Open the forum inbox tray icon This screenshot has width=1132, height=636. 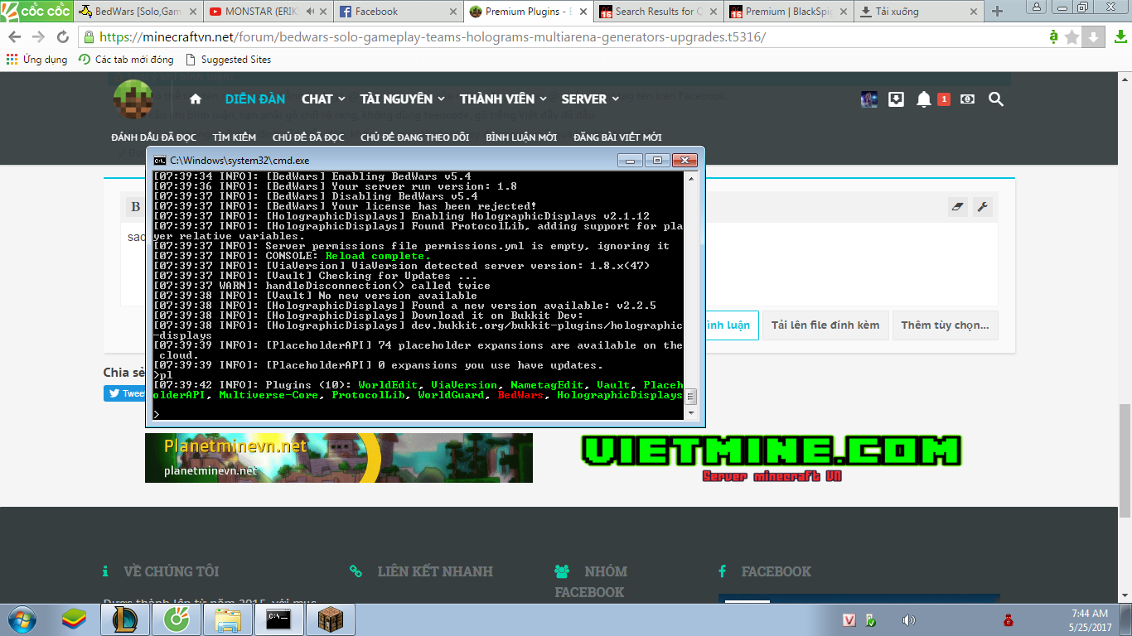pyautogui.click(x=896, y=99)
